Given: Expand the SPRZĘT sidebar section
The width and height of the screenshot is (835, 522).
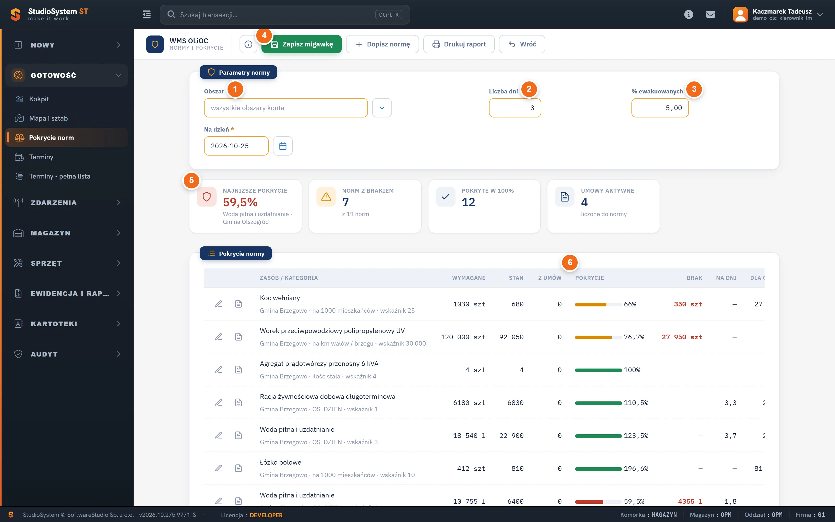Looking at the screenshot, I should click(67, 263).
